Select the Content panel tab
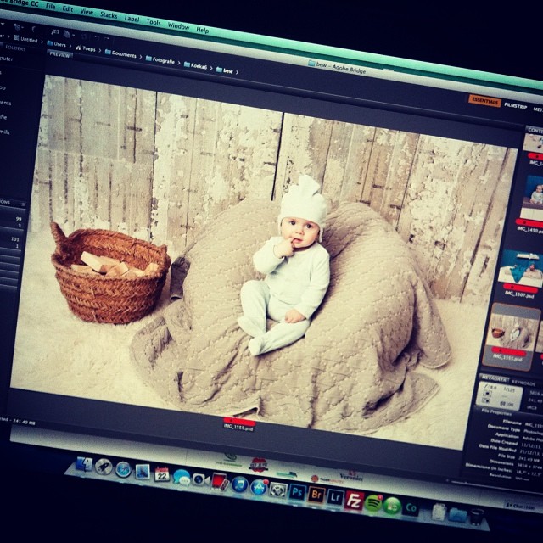The height and width of the screenshot is (543, 543). click(x=535, y=130)
